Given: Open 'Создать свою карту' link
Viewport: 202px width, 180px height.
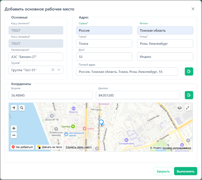Looking at the screenshot, I should click(x=79, y=147).
